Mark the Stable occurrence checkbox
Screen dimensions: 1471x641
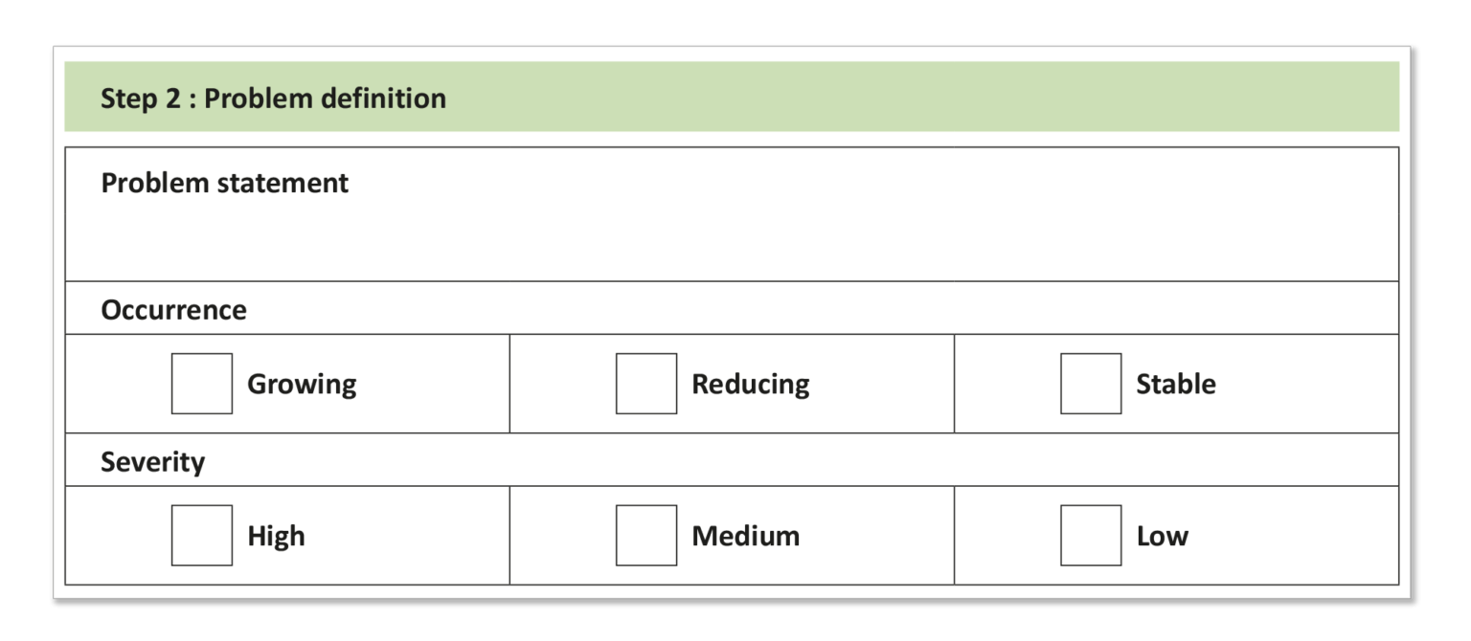coord(1090,384)
